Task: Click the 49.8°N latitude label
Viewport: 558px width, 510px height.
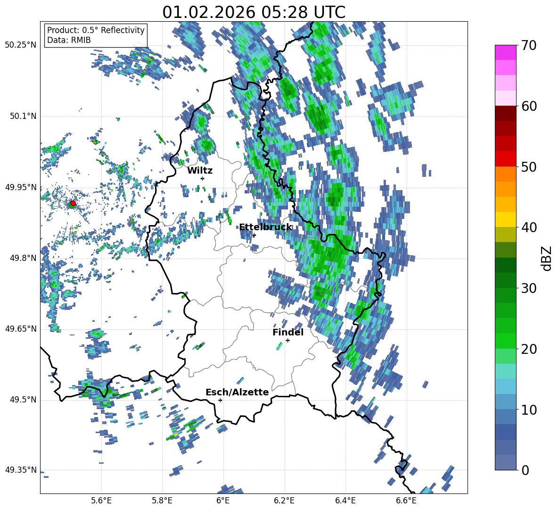Action: pyautogui.click(x=23, y=258)
